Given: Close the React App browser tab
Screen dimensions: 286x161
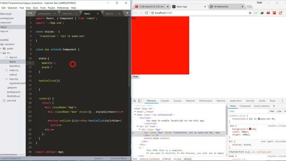Looking at the screenshot, I should pyautogui.click(x=205, y=7).
